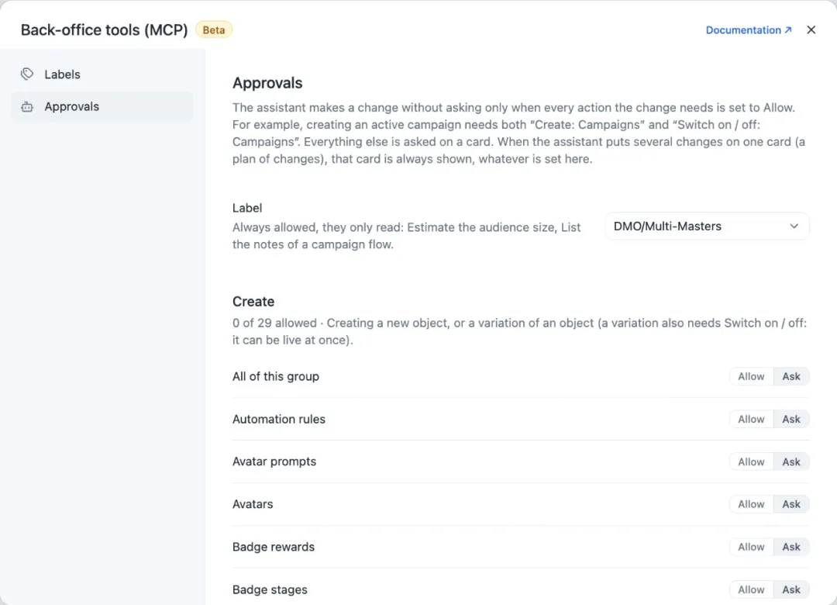Image resolution: width=837 pixels, height=605 pixels.
Task: Set Badge rewards to Allow
Action: pyautogui.click(x=751, y=547)
